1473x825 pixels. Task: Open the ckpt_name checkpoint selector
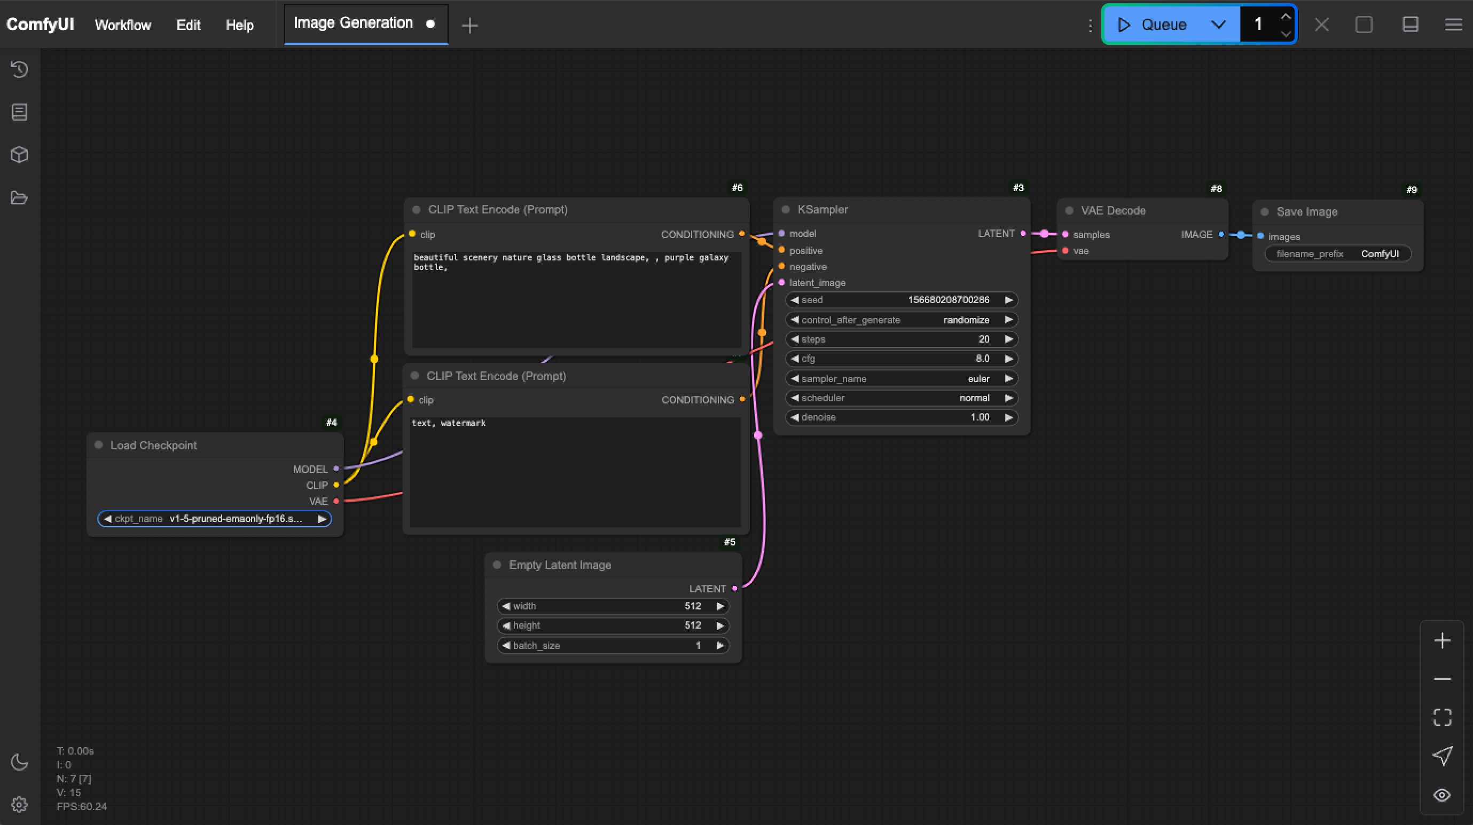tap(214, 519)
